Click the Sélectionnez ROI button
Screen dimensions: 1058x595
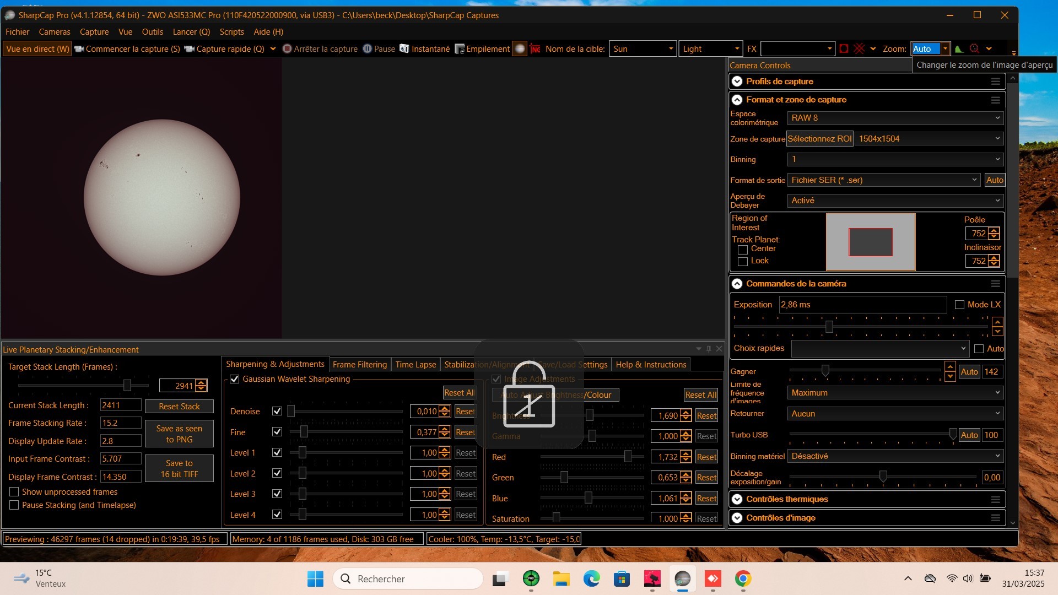click(x=819, y=139)
